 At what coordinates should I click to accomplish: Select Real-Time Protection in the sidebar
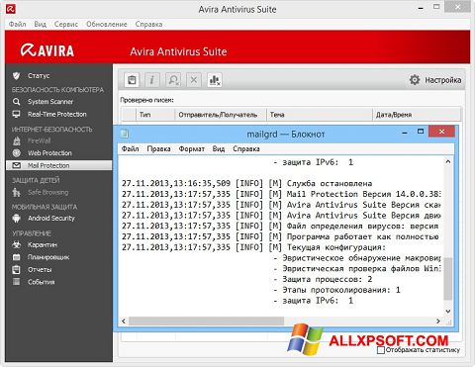tap(56, 114)
